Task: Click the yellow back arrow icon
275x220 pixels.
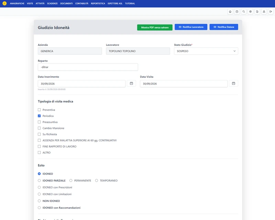Action: (x=4, y=3)
